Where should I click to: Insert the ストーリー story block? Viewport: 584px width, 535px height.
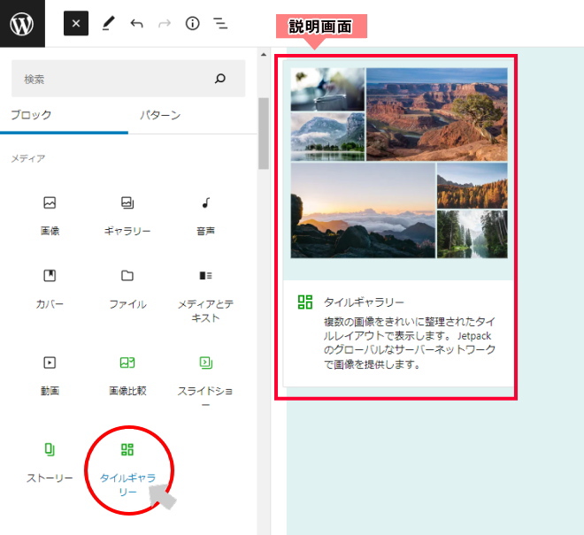point(50,462)
